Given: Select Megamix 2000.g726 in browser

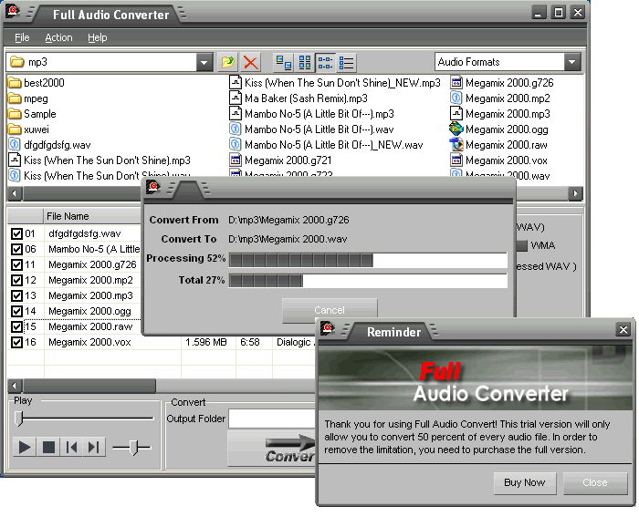Looking at the screenshot, I should tap(502, 83).
